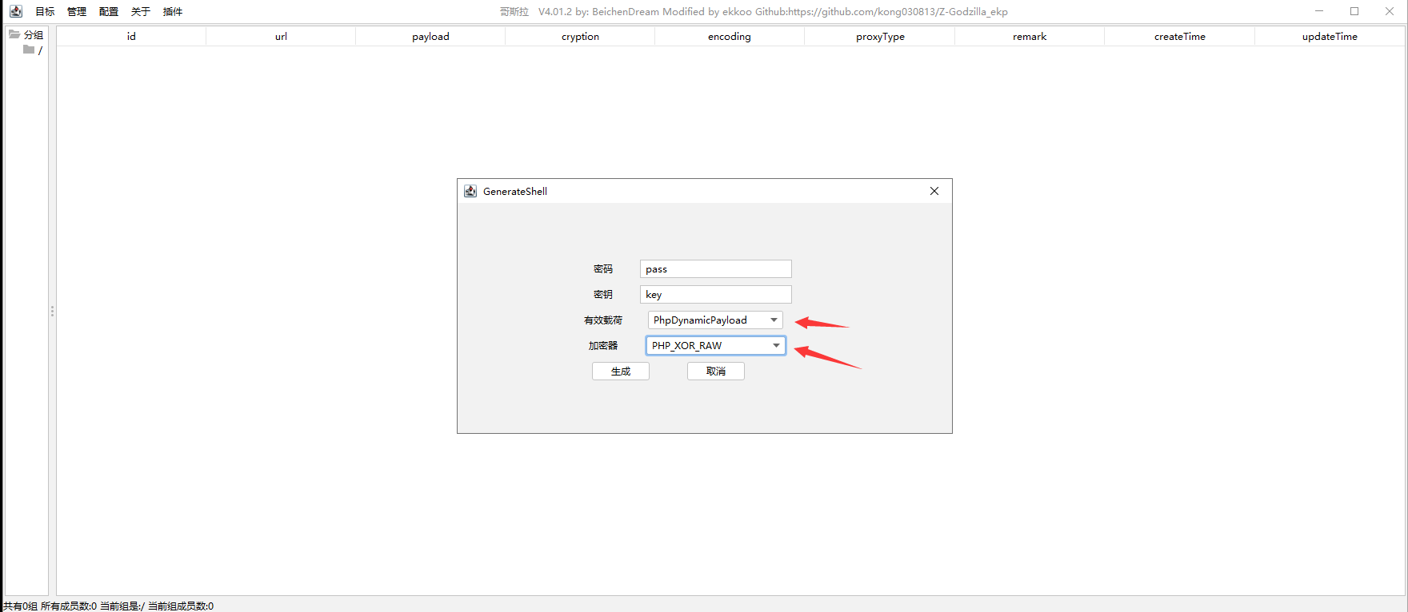
Task: Close the GenerateShell dialog
Action: click(934, 191)
